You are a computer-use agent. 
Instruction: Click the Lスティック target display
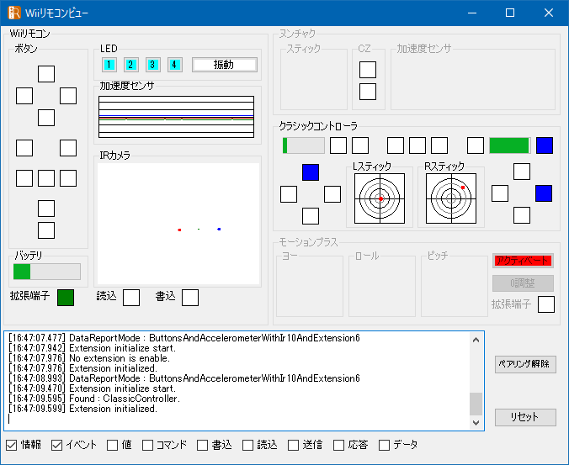(x=380, y=198)
